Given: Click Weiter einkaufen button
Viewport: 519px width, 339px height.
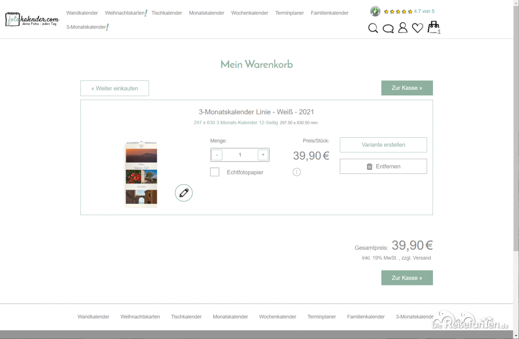Looking at the screenshot, I should click(115, 89).
